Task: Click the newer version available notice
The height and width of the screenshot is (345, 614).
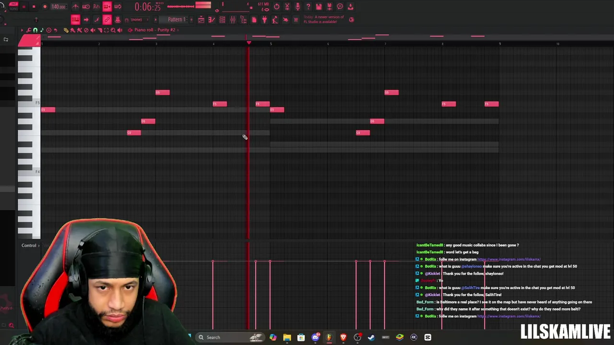Action: [x=324, y=19]
